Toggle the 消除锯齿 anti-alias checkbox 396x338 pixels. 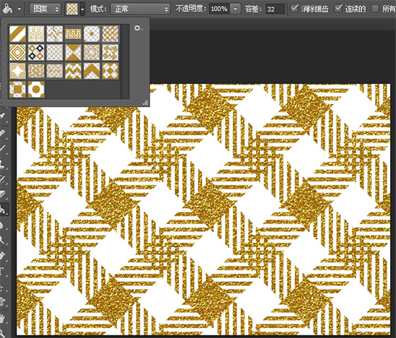click(x=294, y=9)
